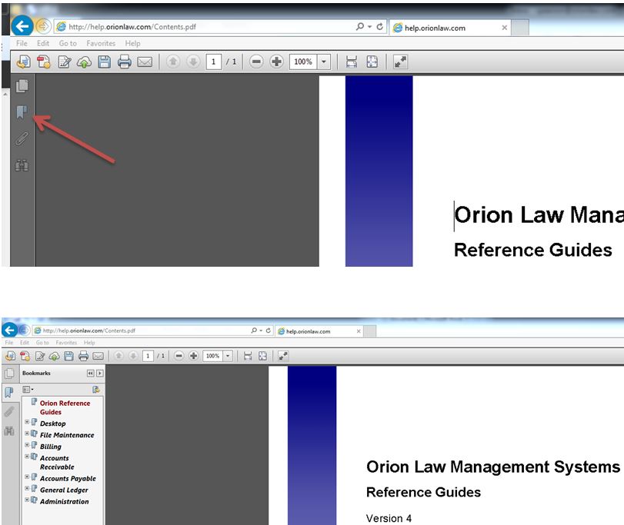Expand the General Ledger bookmark node
This screenshot has width=624, height=525.
(27, 488)
